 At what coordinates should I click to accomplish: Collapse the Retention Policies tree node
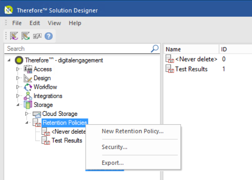coord(27,123)
